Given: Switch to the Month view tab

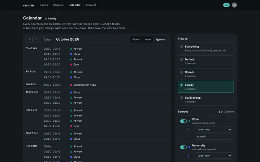Looking at the screenshot, I should [x=136, y=40].
